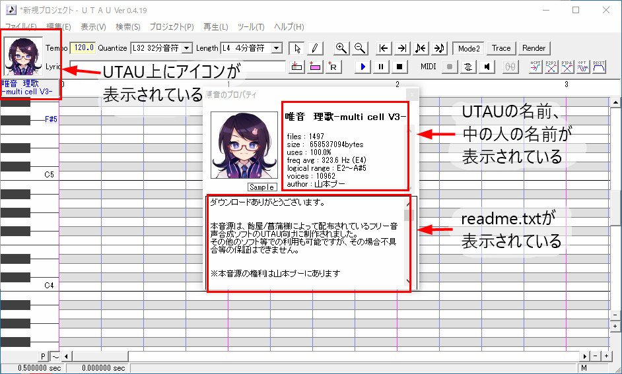Zoom in on the piano roll
The width and height of the screenshot is (622, 374).
[x=341, y=48]
